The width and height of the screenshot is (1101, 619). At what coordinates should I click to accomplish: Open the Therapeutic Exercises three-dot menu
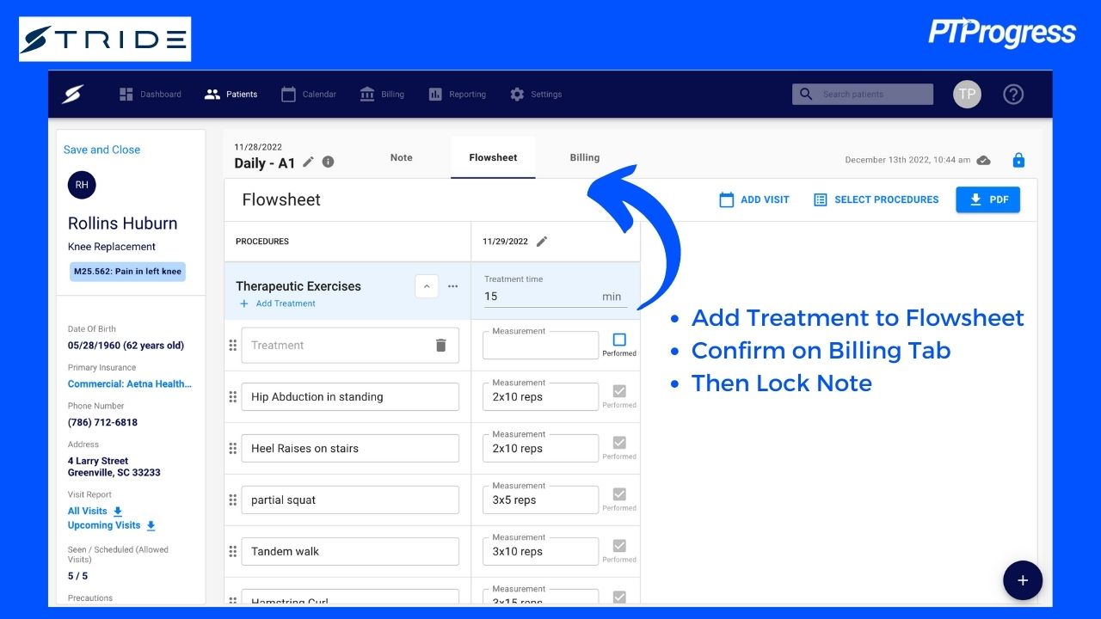(x=452, y=286)
